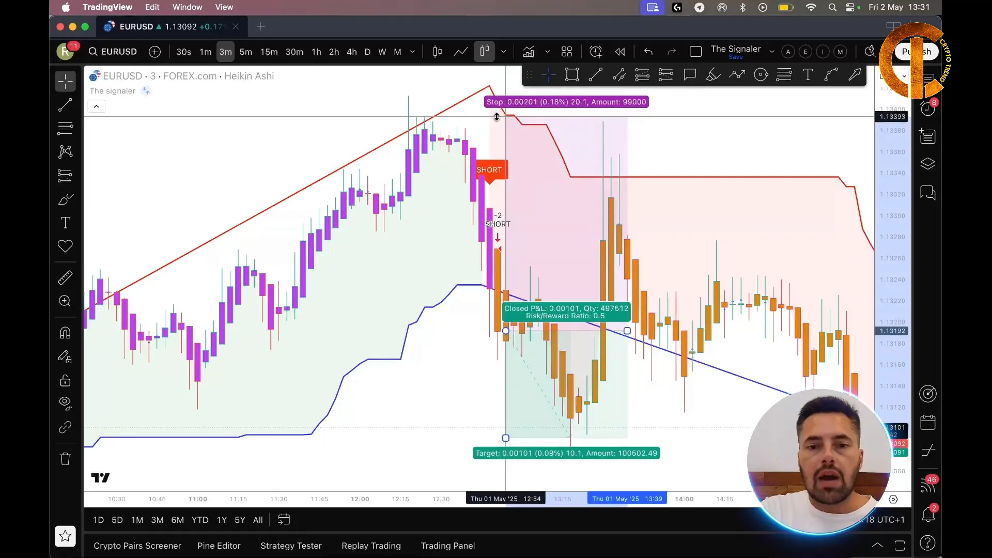
Task: Select the brush drawing tool
Action: (65, 199)
